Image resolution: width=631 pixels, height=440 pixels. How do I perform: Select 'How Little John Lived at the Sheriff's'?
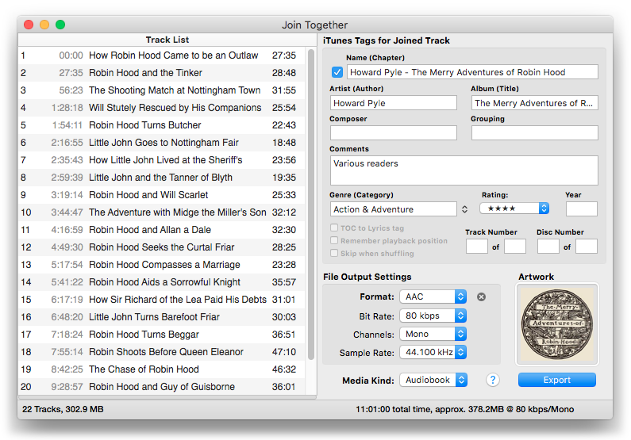click(x=161, y=160)
